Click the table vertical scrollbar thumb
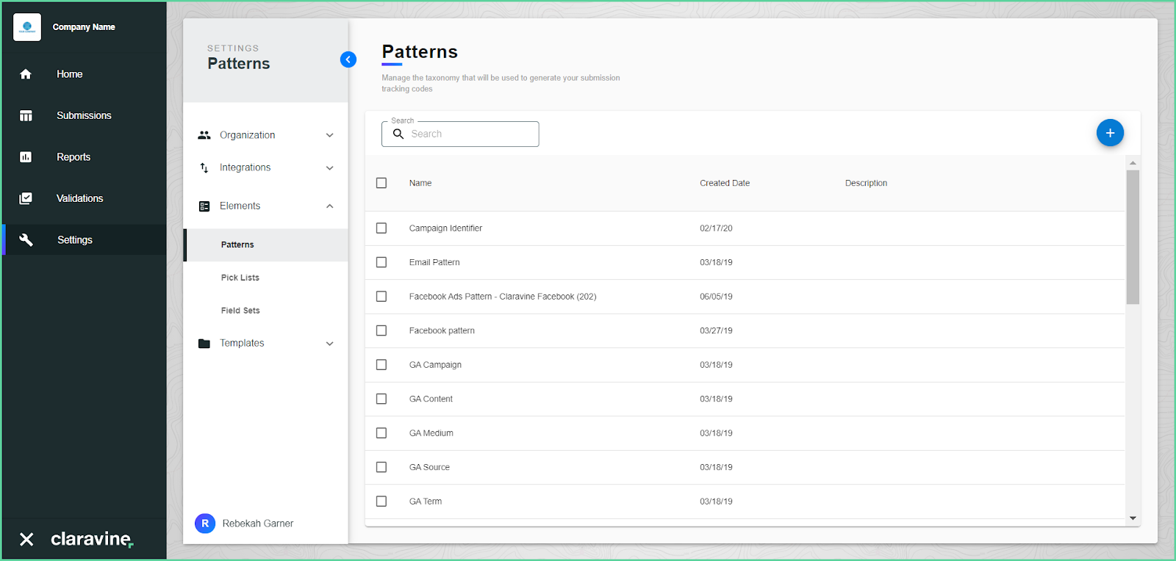 click(x=1133, y=237)
